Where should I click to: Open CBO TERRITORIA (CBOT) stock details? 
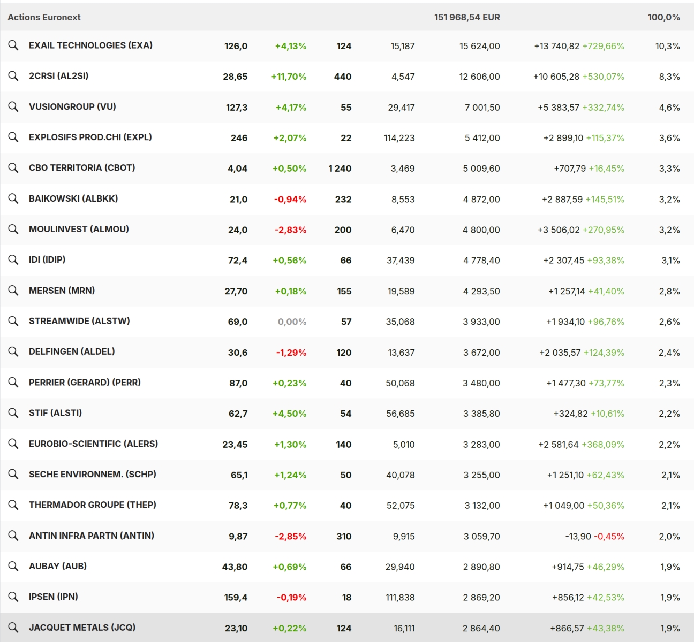pyautogui.click(x=82, y=167)
